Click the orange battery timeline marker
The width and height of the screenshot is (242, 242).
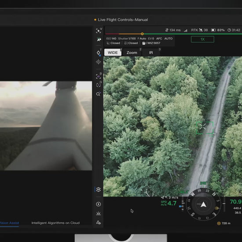coord(142,34)
